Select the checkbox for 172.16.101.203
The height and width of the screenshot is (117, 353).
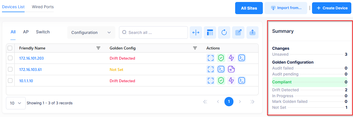point(10,58)
